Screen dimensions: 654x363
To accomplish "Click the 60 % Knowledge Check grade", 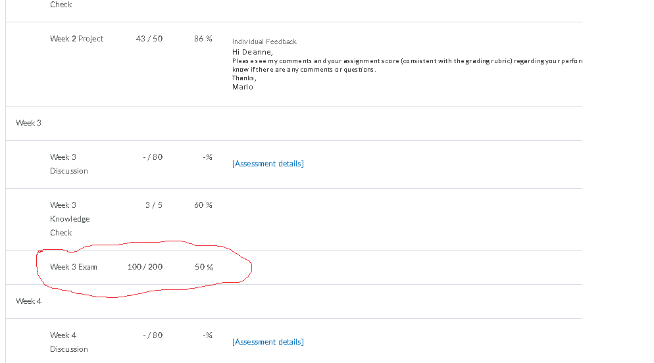I will pyautogui.click(x=203, y=205).
